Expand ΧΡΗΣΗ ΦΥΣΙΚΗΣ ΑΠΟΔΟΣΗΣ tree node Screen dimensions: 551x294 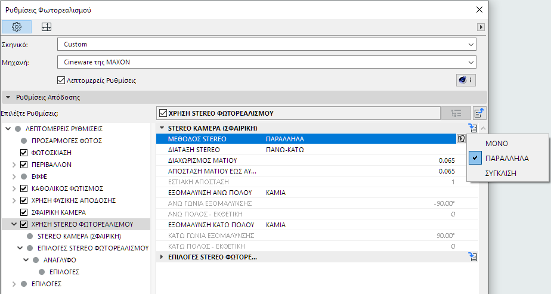click(14, 200)
